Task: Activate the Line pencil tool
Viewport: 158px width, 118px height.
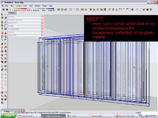Action: [5, 22]
